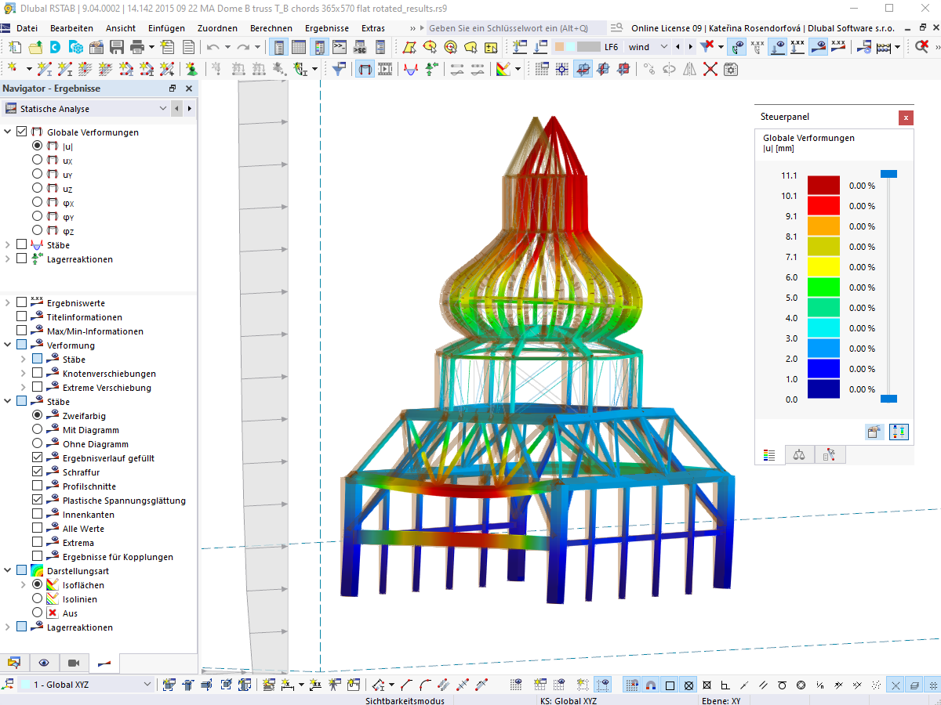
Task: Select the uZ radio button
Action: point(37,187)
